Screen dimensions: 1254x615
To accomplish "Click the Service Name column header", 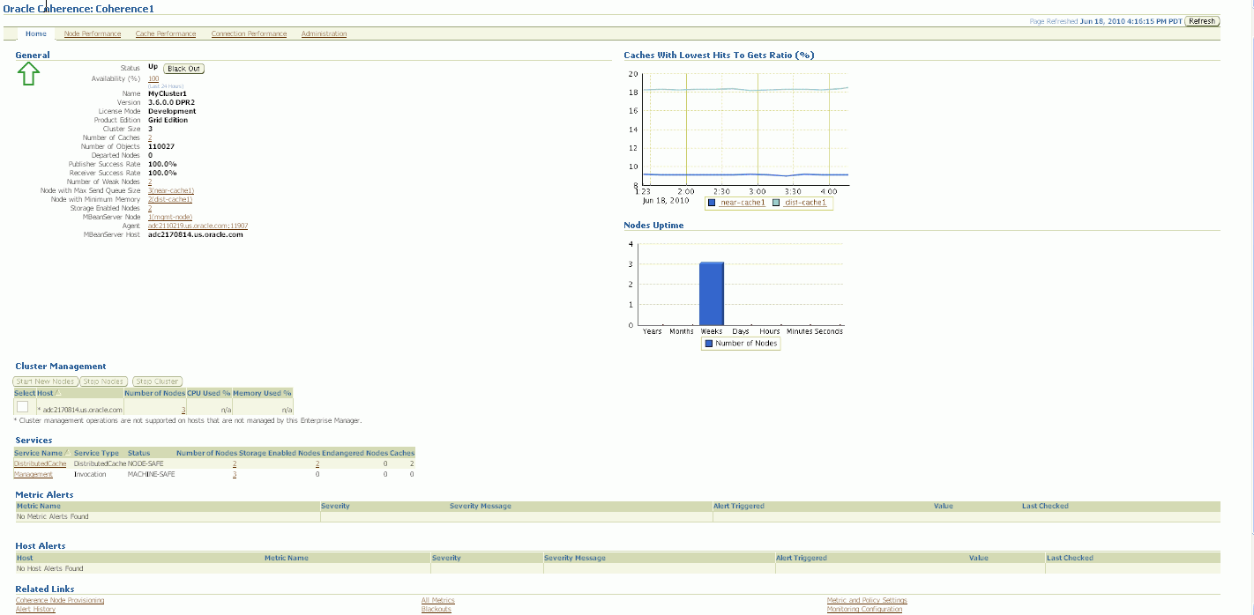I will [39, 453].
